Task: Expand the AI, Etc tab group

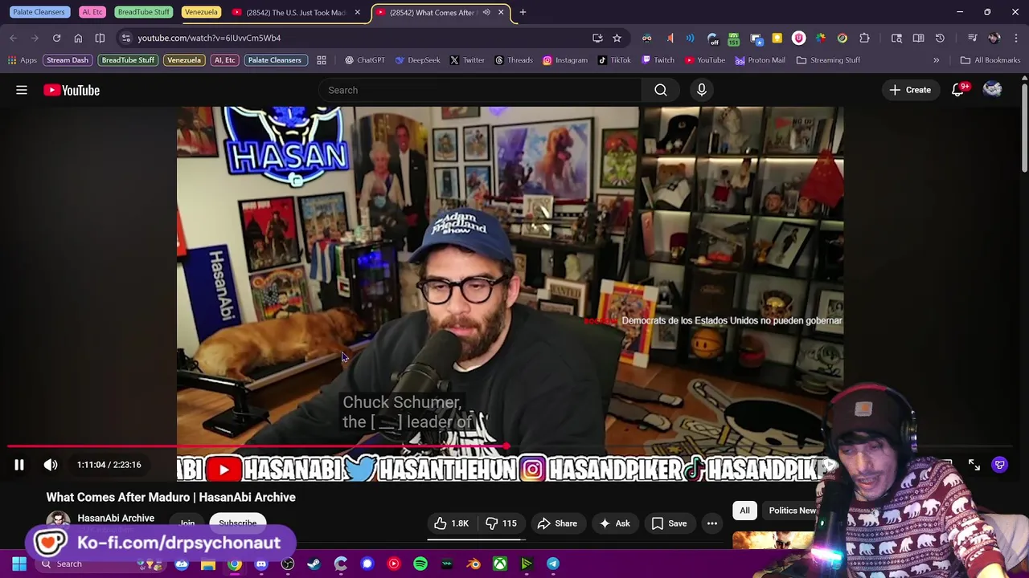Action: tap(92, 12)
